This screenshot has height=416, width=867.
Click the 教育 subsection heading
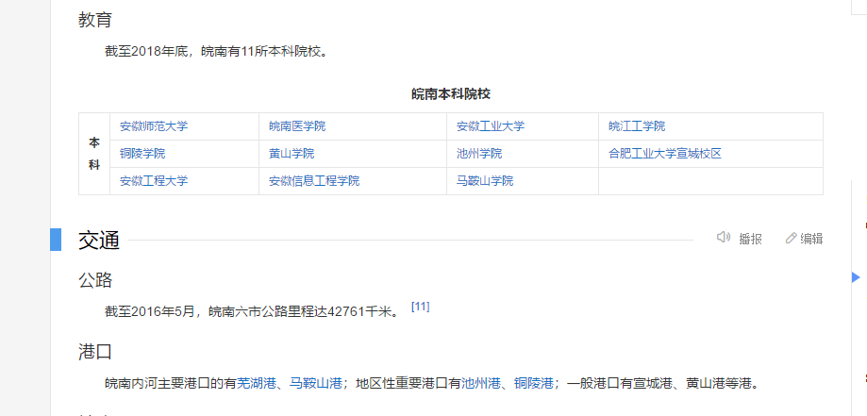pos(95,21)
